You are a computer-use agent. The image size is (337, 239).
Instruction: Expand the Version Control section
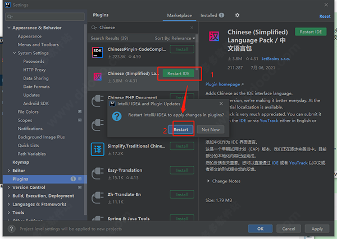tap(9, 188)
